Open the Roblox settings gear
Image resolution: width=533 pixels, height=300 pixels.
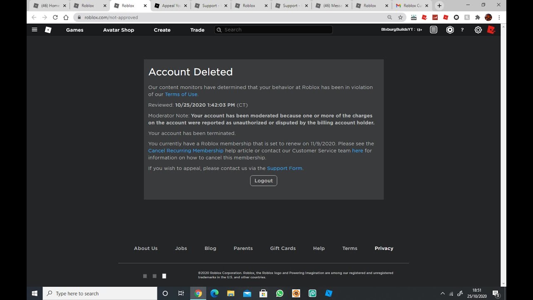478,30
